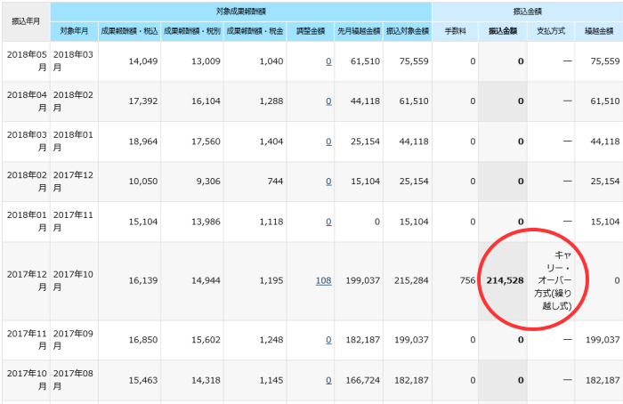Image resolution: width=623 pixels, height=404 pixels.
Task: Open adjustment amount link 0 in 2018年05月 row
Action: coord(328,61)
